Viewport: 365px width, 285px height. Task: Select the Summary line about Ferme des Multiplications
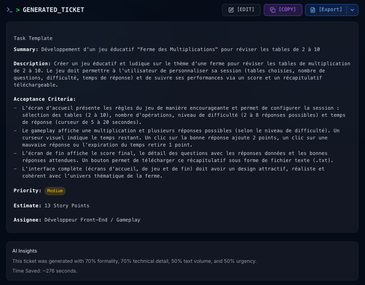pyautogui.click(x=167, y=49)
